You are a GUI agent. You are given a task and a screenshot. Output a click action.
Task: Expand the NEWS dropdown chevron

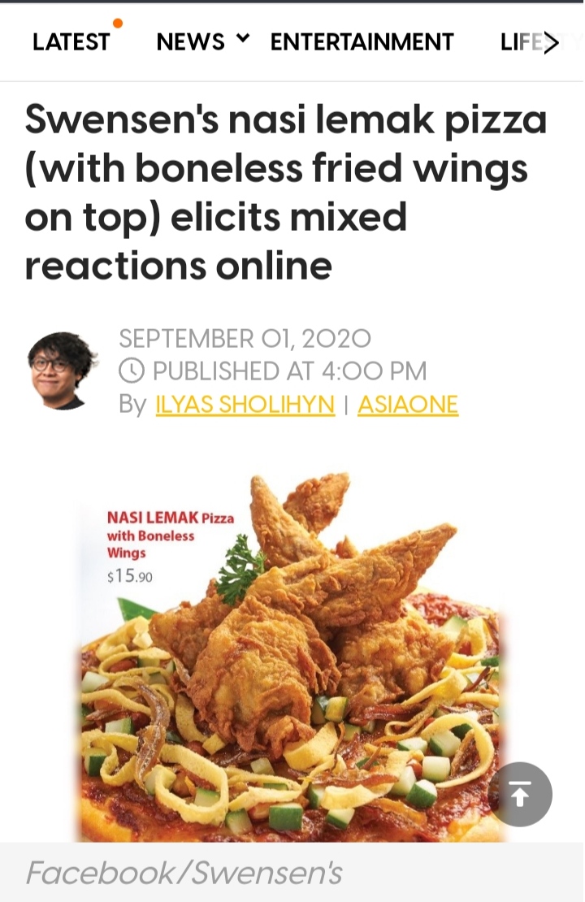[x=243, y=38]
